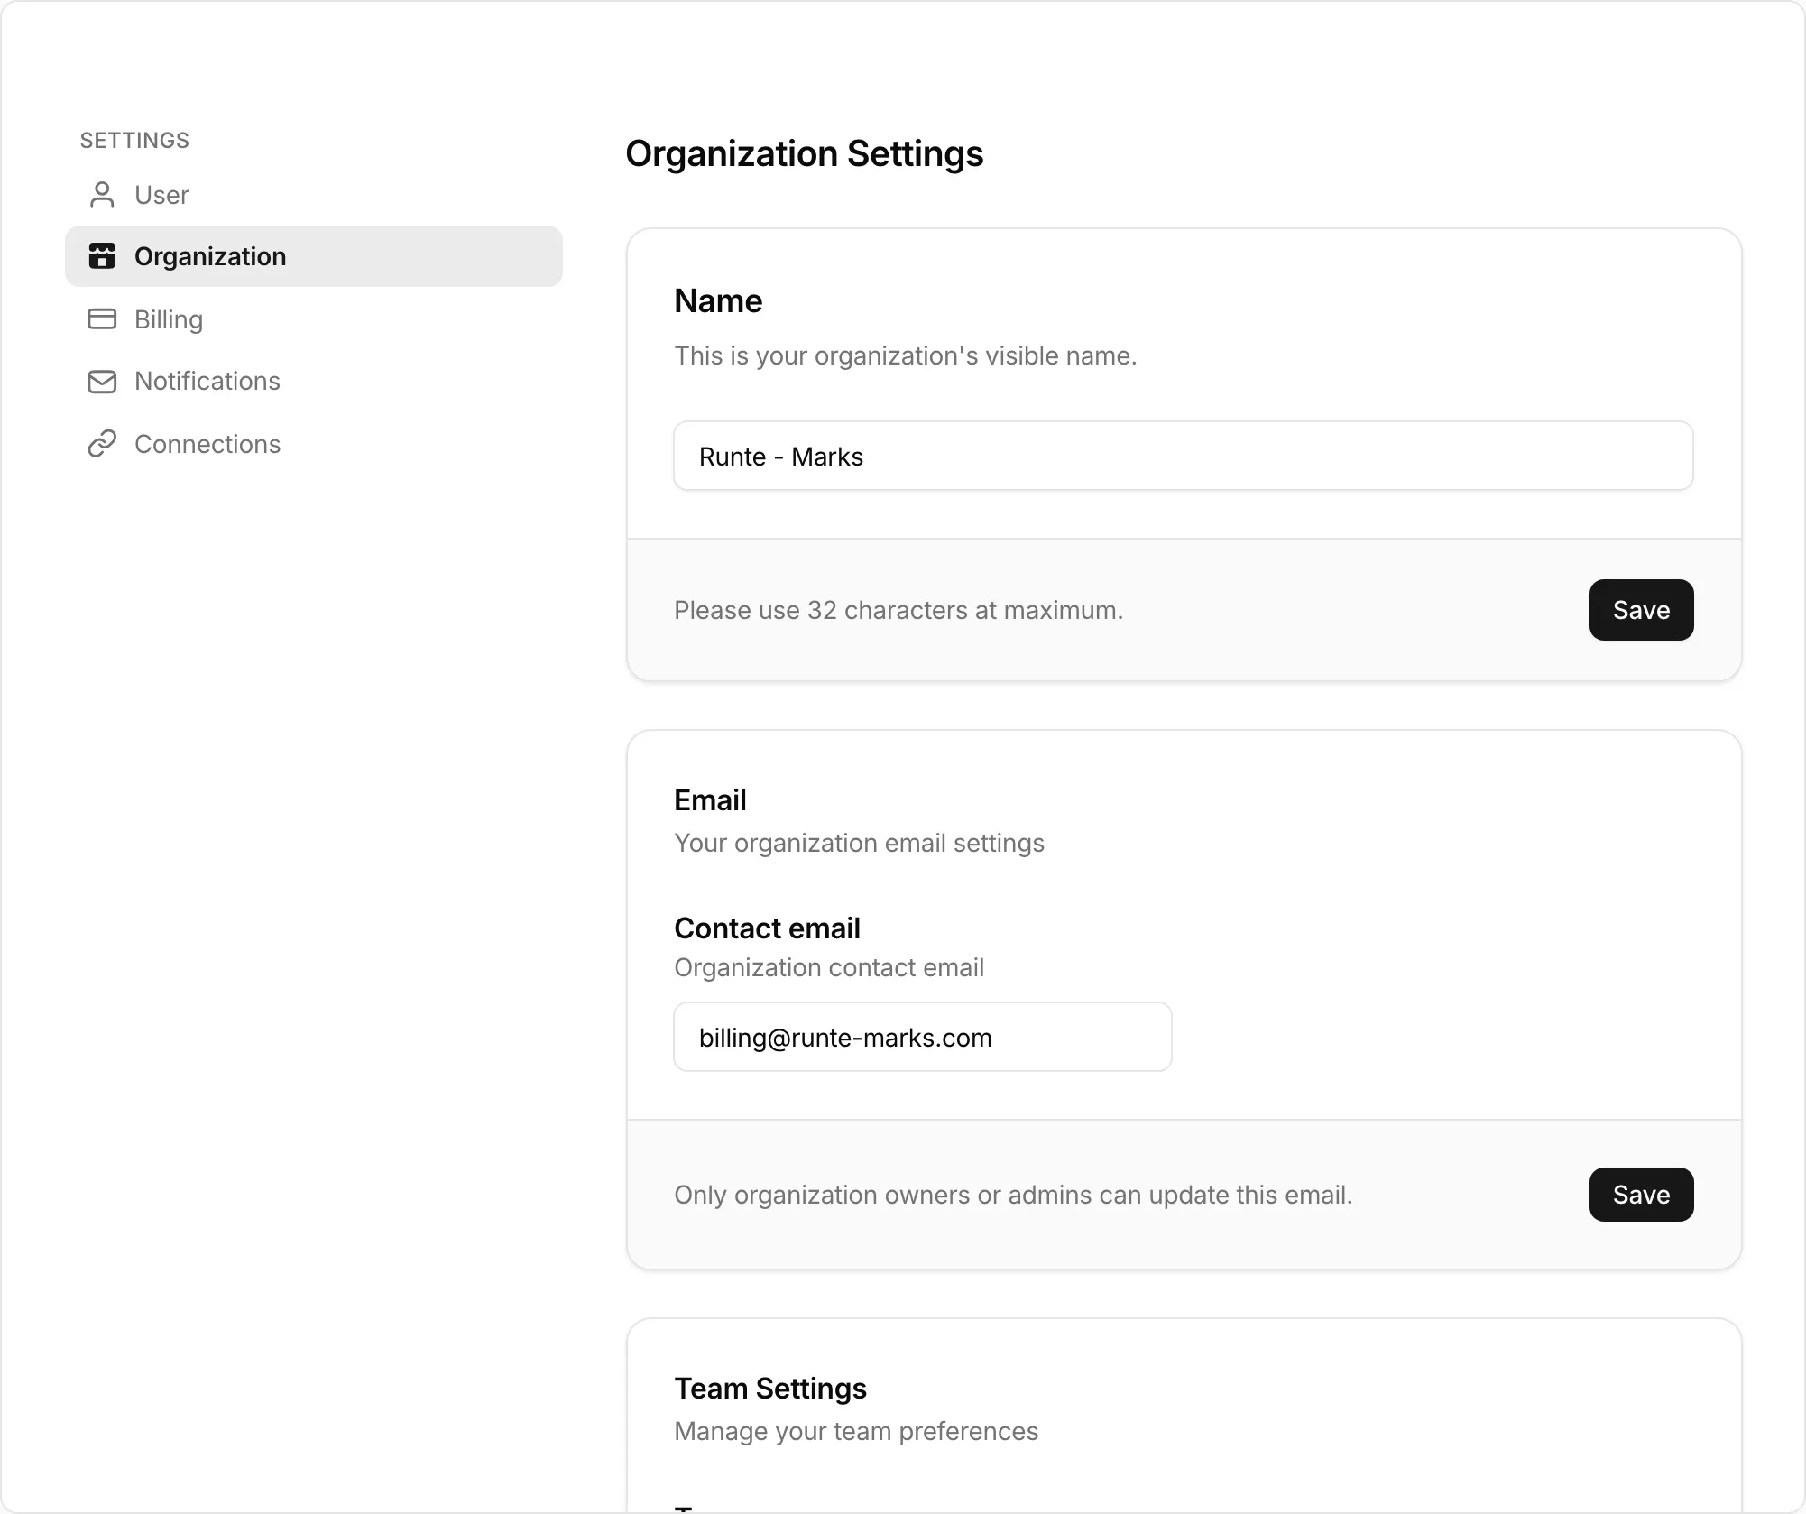Navigate to Connections settings

(314, 444)
